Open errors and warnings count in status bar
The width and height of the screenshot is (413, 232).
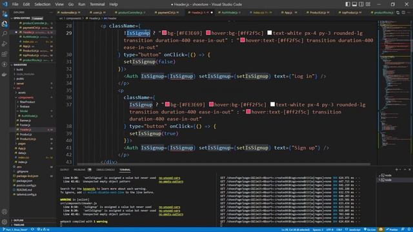(x=43, y=229)
